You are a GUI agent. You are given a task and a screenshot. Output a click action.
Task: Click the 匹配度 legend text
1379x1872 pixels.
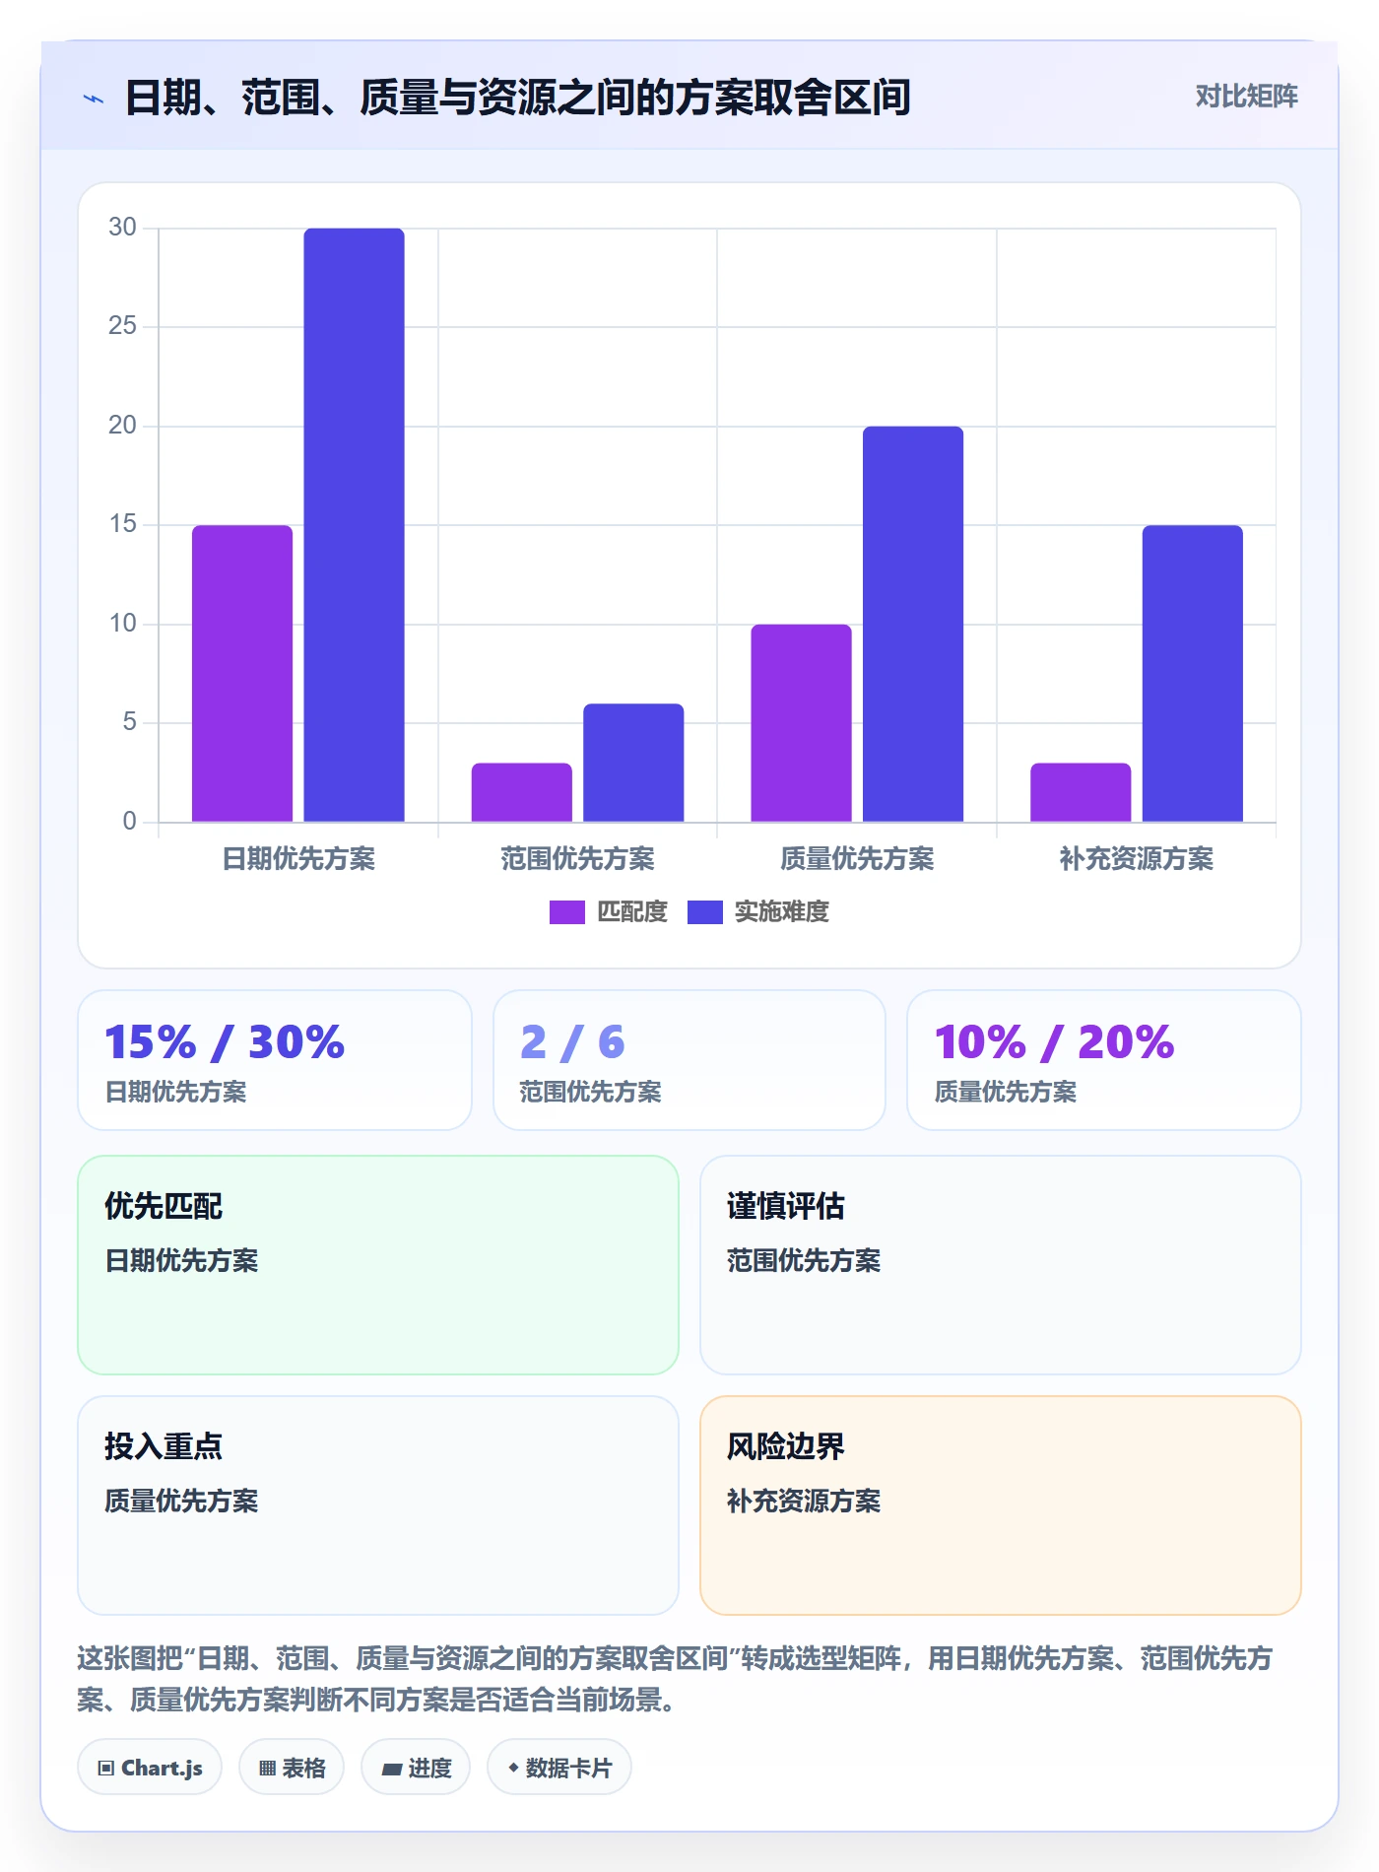click(x=632, y=912)
